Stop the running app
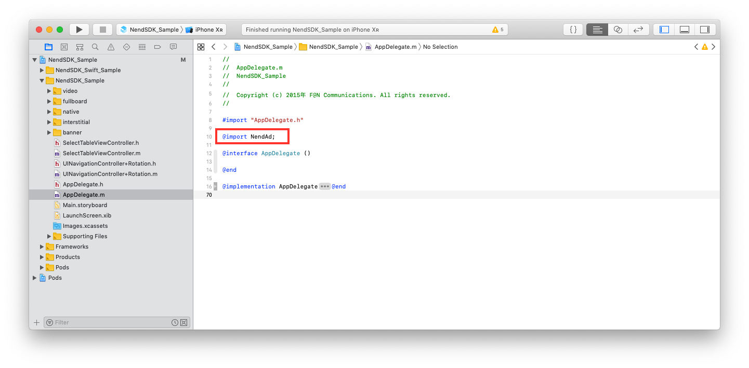Screen dimensions: 749x368 point(103,30)
